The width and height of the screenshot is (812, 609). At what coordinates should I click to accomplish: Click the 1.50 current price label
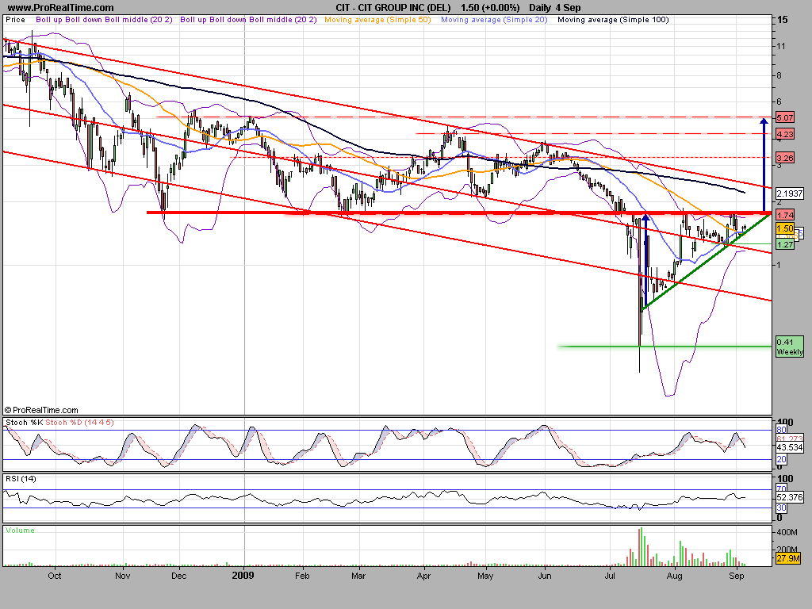785,228
